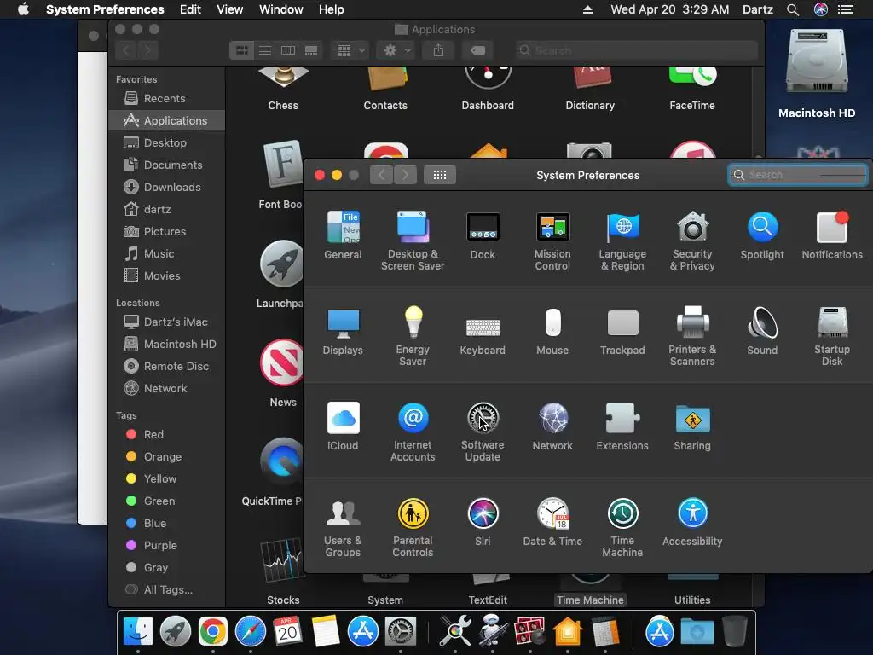Select Remote Disc in Finder sidebar
Viewport: 873px width, 655px height.
click(167, 367)
